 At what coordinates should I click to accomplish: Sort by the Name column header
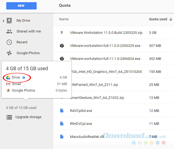coord(64,19)
